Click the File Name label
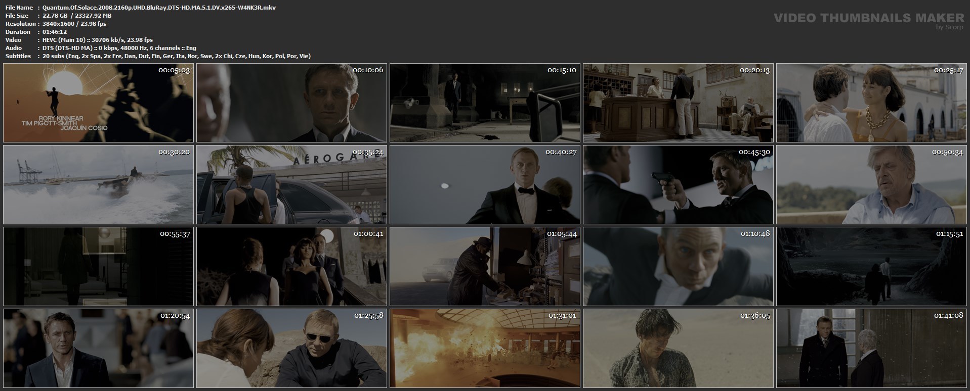This screenshot has height=391, width=970. tap(19, 8)
